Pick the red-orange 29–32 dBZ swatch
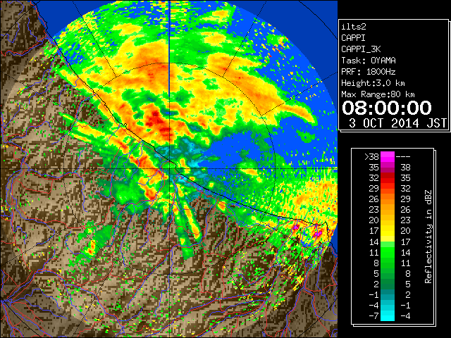Viewport: 451px width, 338px height. [x=388, y=189]
